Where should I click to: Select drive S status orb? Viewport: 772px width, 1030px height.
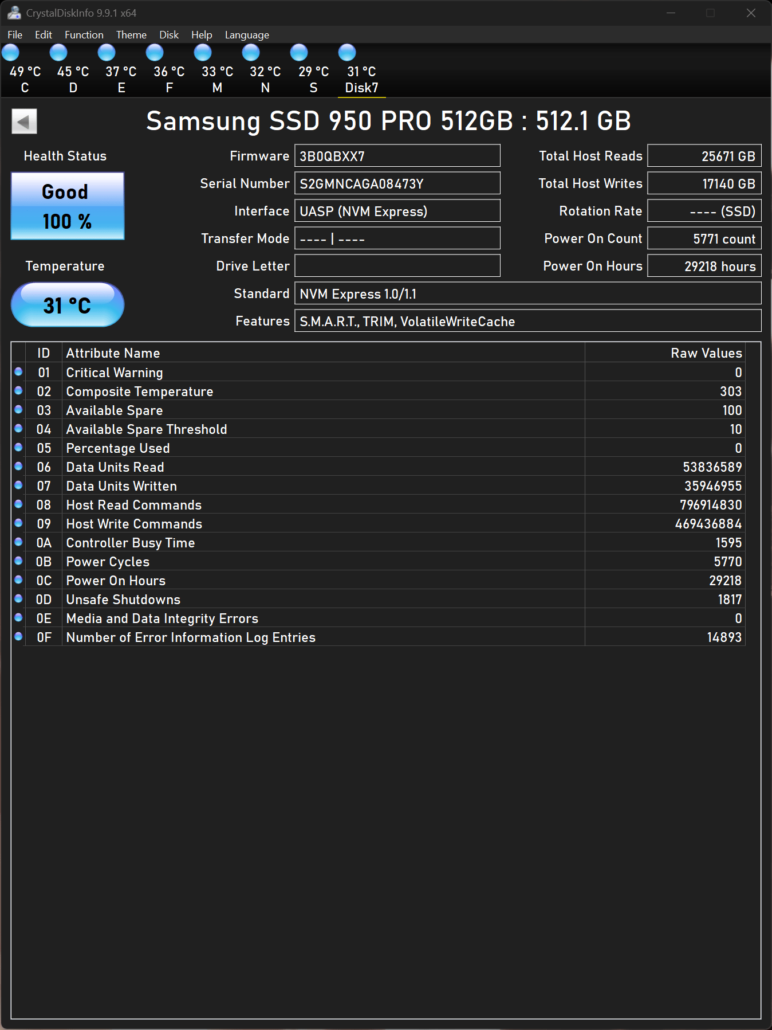tap(299, 53)
